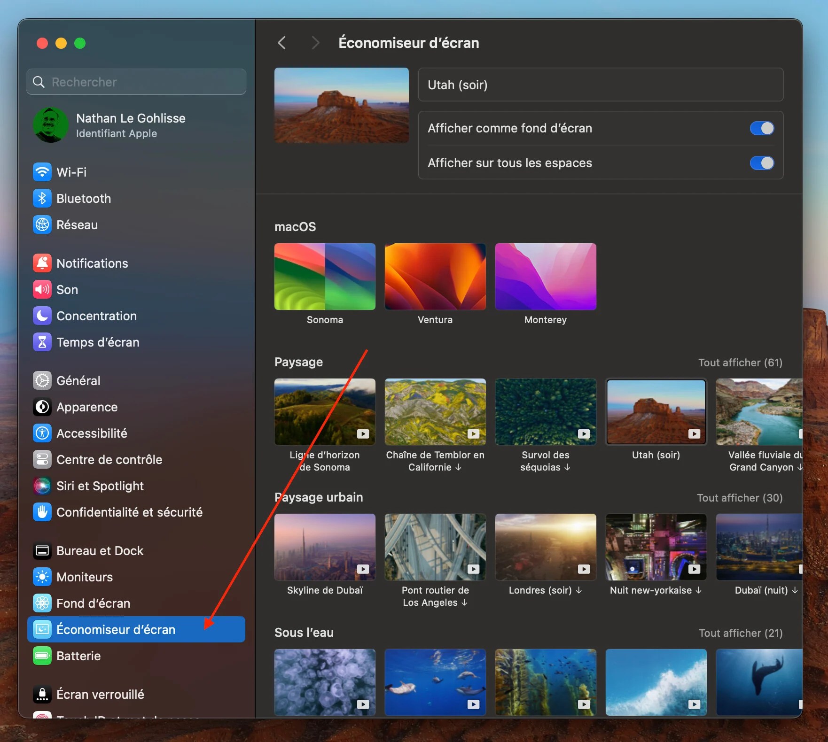Choose Survol des séquoias thumbnail
The height and width of the screenshot is (742, 828).
click(x=546, y=412)
